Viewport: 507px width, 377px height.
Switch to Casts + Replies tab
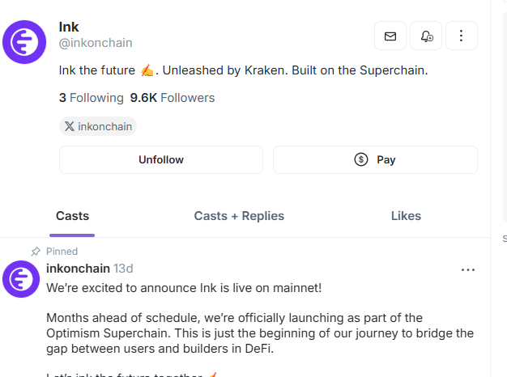[239, 216]
